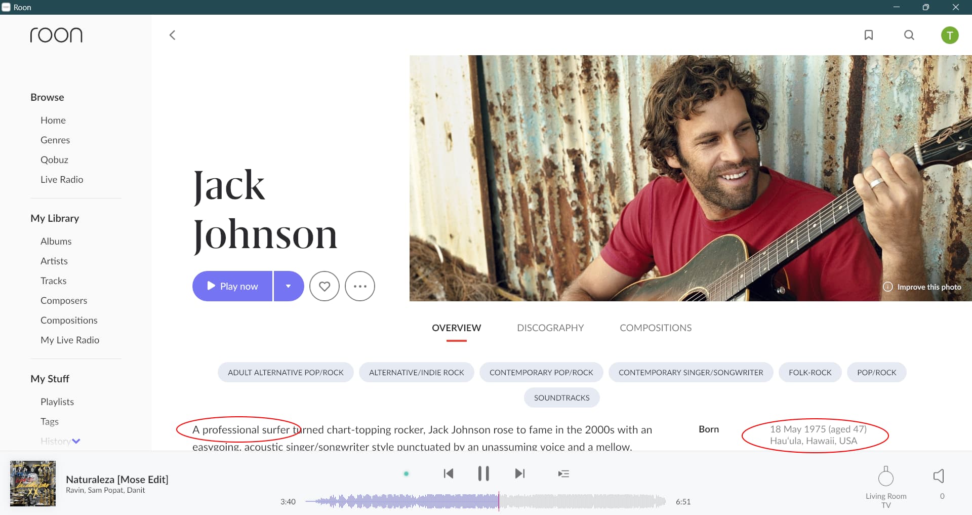Select the Alternative/Indie Rock genre tag
972x515 pixels.
point(417,372)
